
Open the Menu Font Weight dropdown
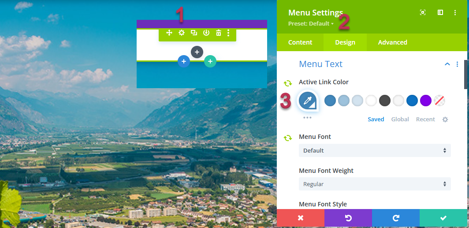[375, 184]
